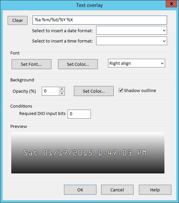The height and width of the screenshot is (203, 179).
Task: Click the 'Select to insert a date format:' label
Action: 62,31
